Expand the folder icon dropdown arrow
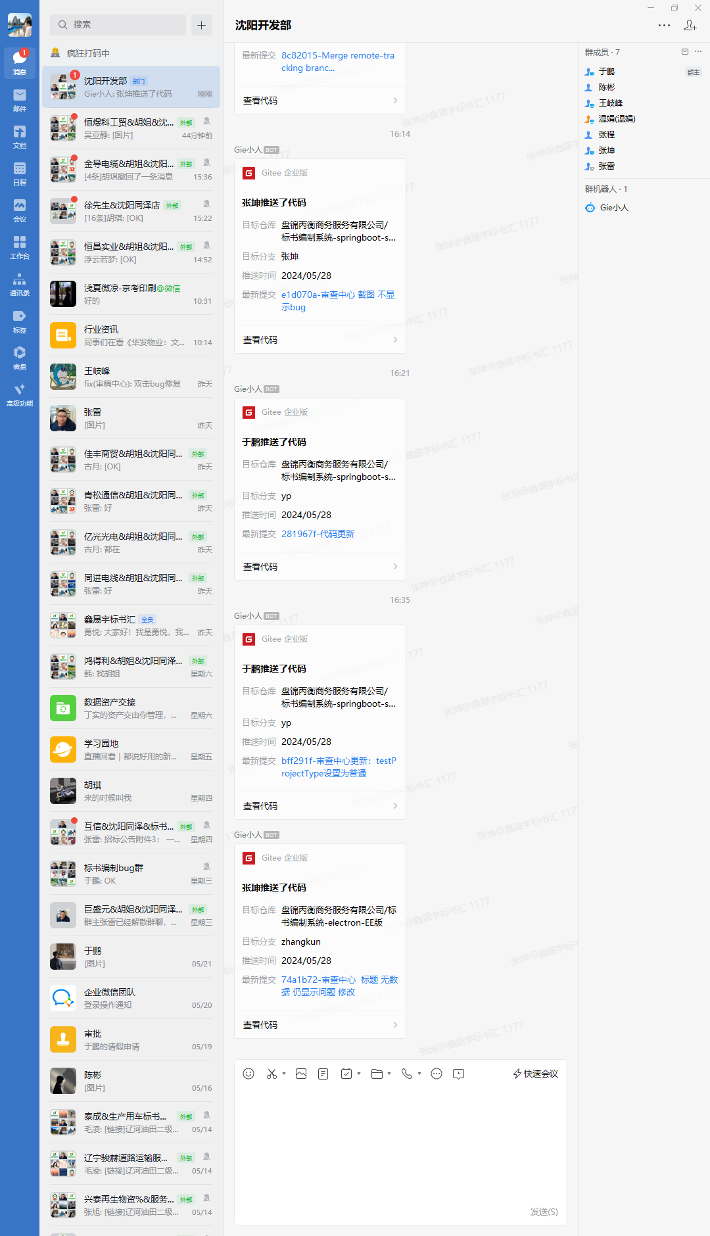Viewport: 710px width, 1236px height. pyautogui.click(x=389, y=1074)
